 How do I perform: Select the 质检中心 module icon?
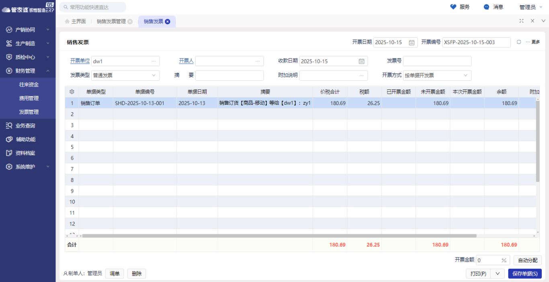[9, 57]
